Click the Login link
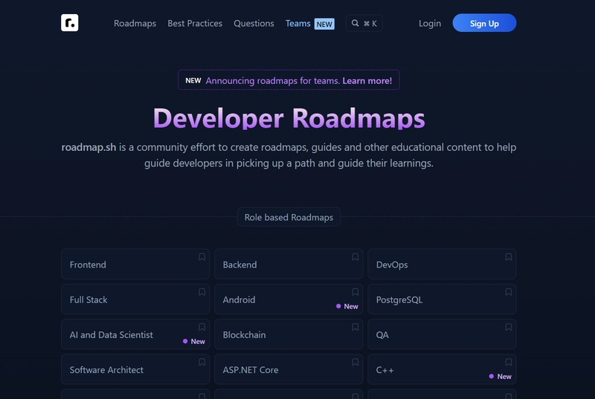The width and height of the screenshot is (595, 399). tap(430, 24)
